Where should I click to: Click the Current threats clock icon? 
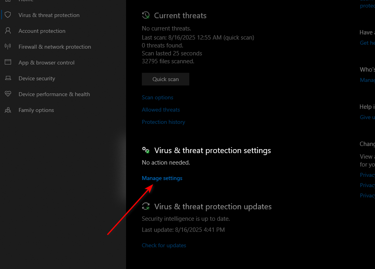[x=146, y=15]
